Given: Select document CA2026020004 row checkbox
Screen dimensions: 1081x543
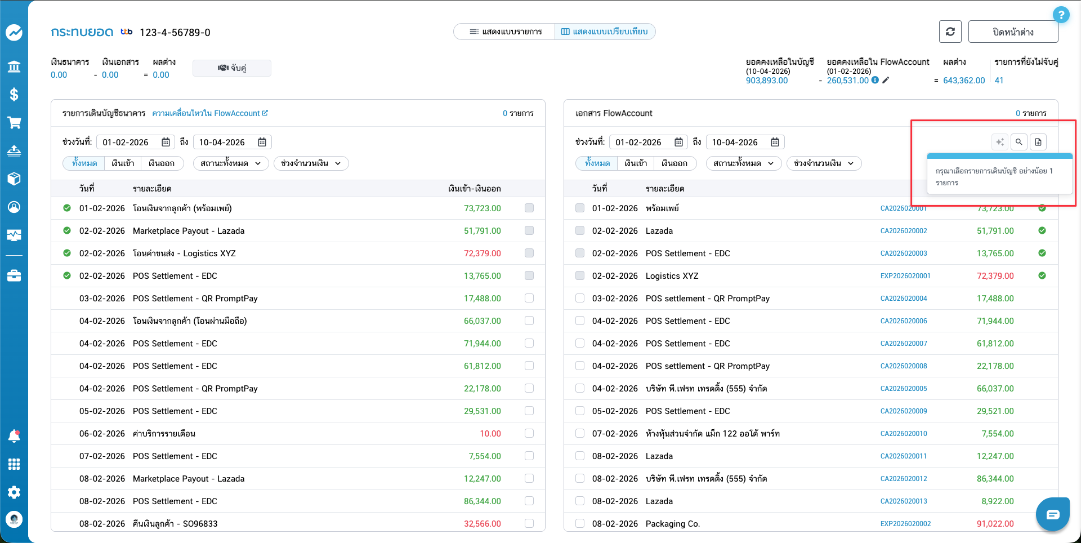Looking at the screenshot, I should [x=580, y=298].
